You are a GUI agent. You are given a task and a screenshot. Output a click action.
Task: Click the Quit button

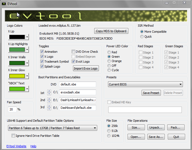click(176, 137)
